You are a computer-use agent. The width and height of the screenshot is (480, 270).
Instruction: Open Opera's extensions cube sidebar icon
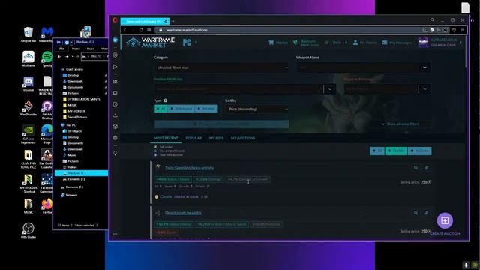(x=115, y=127)
